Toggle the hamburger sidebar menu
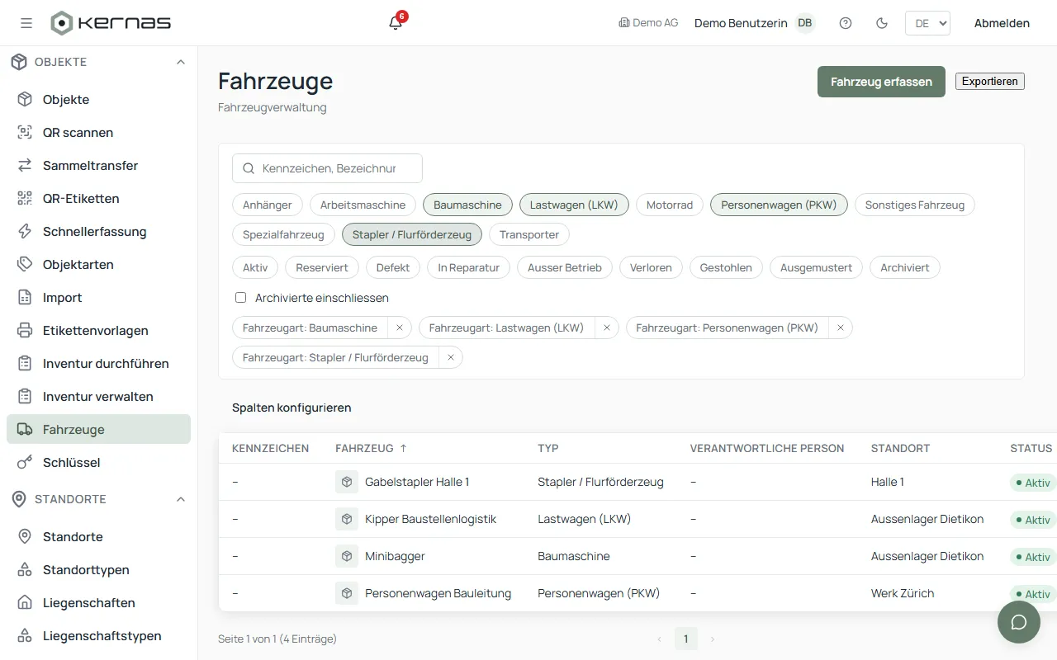The image size is (1057, 660). point(26,23)
